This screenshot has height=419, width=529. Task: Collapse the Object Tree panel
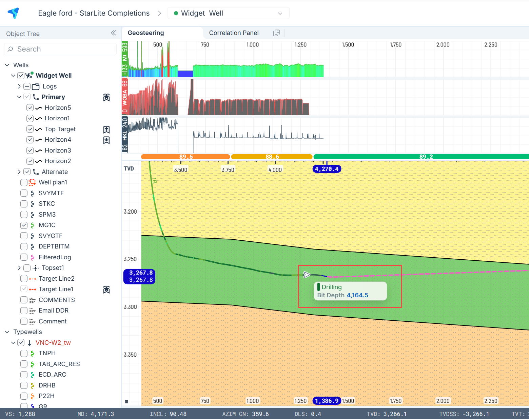pos(113,33)
